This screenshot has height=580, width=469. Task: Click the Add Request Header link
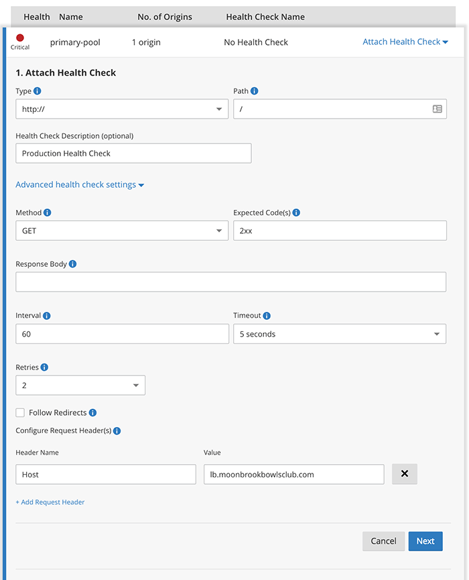(x=50, y=502)
